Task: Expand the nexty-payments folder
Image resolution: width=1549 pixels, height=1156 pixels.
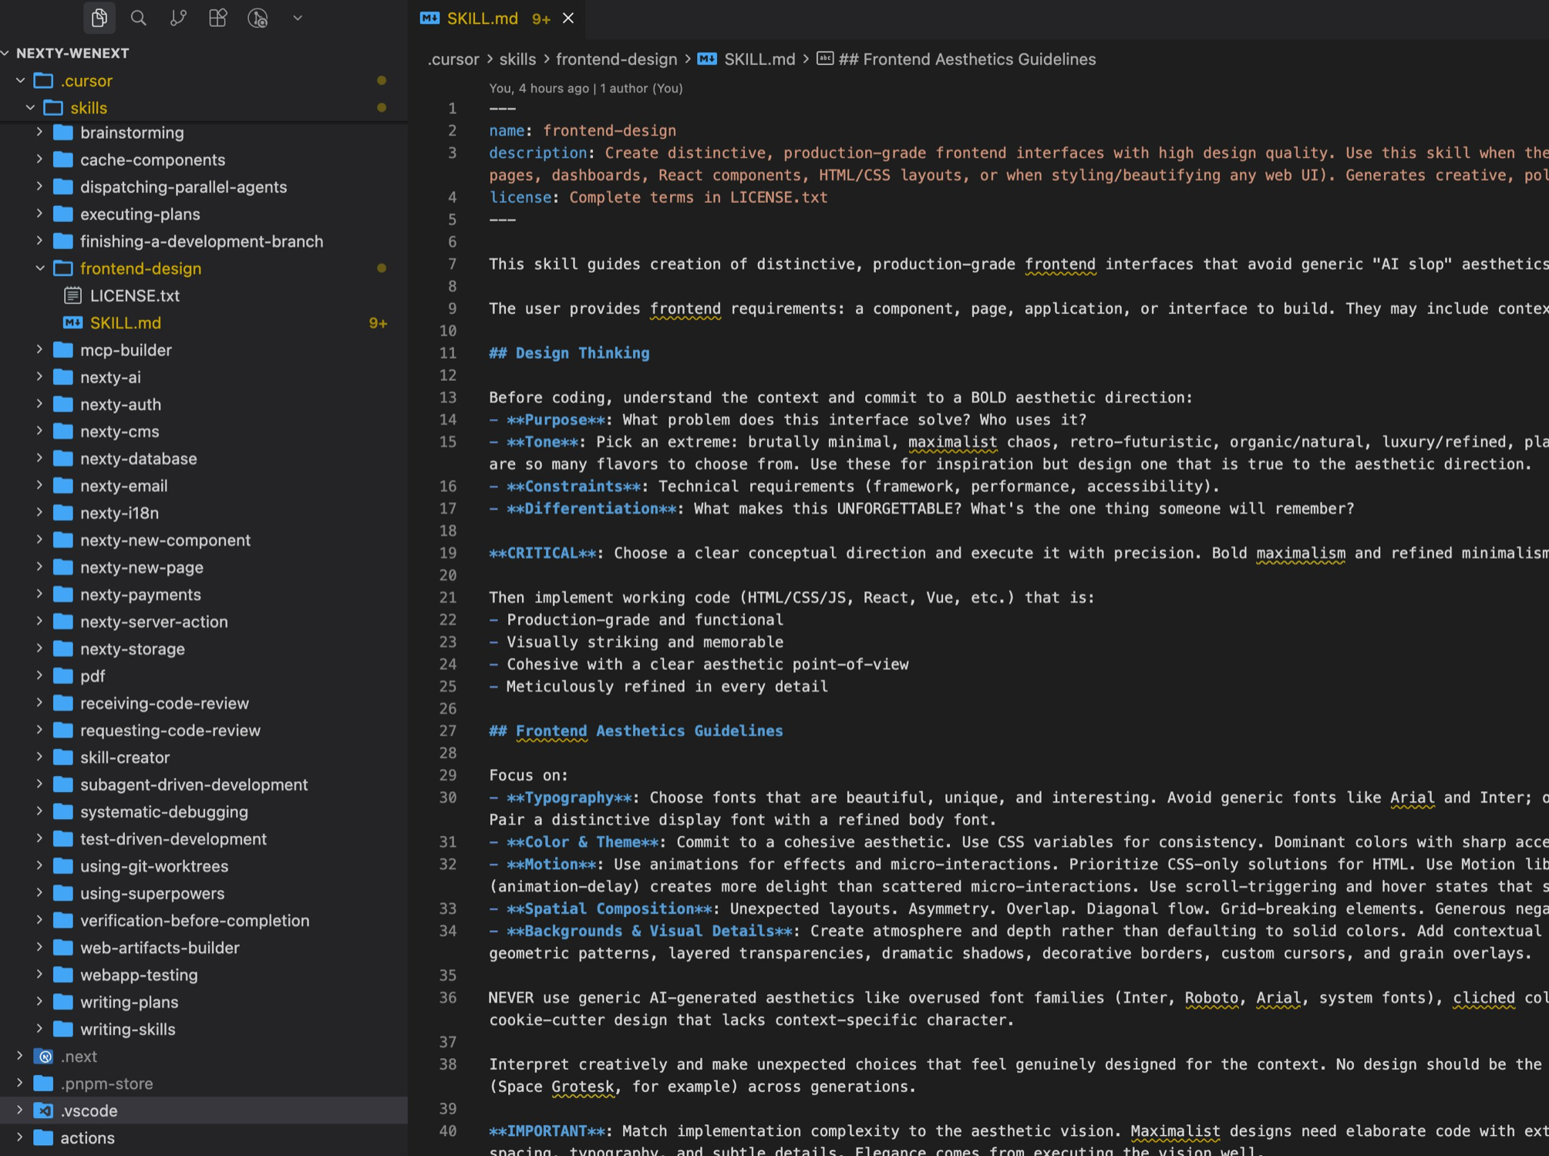Action: 40,595
